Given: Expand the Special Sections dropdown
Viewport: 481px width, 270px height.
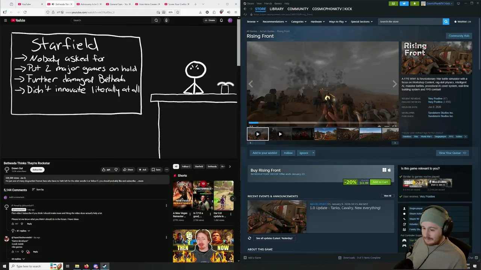Looking at the screenshot, I should (x=362, y=21).
